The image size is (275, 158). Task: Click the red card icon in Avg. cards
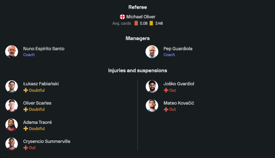point(136,23)
